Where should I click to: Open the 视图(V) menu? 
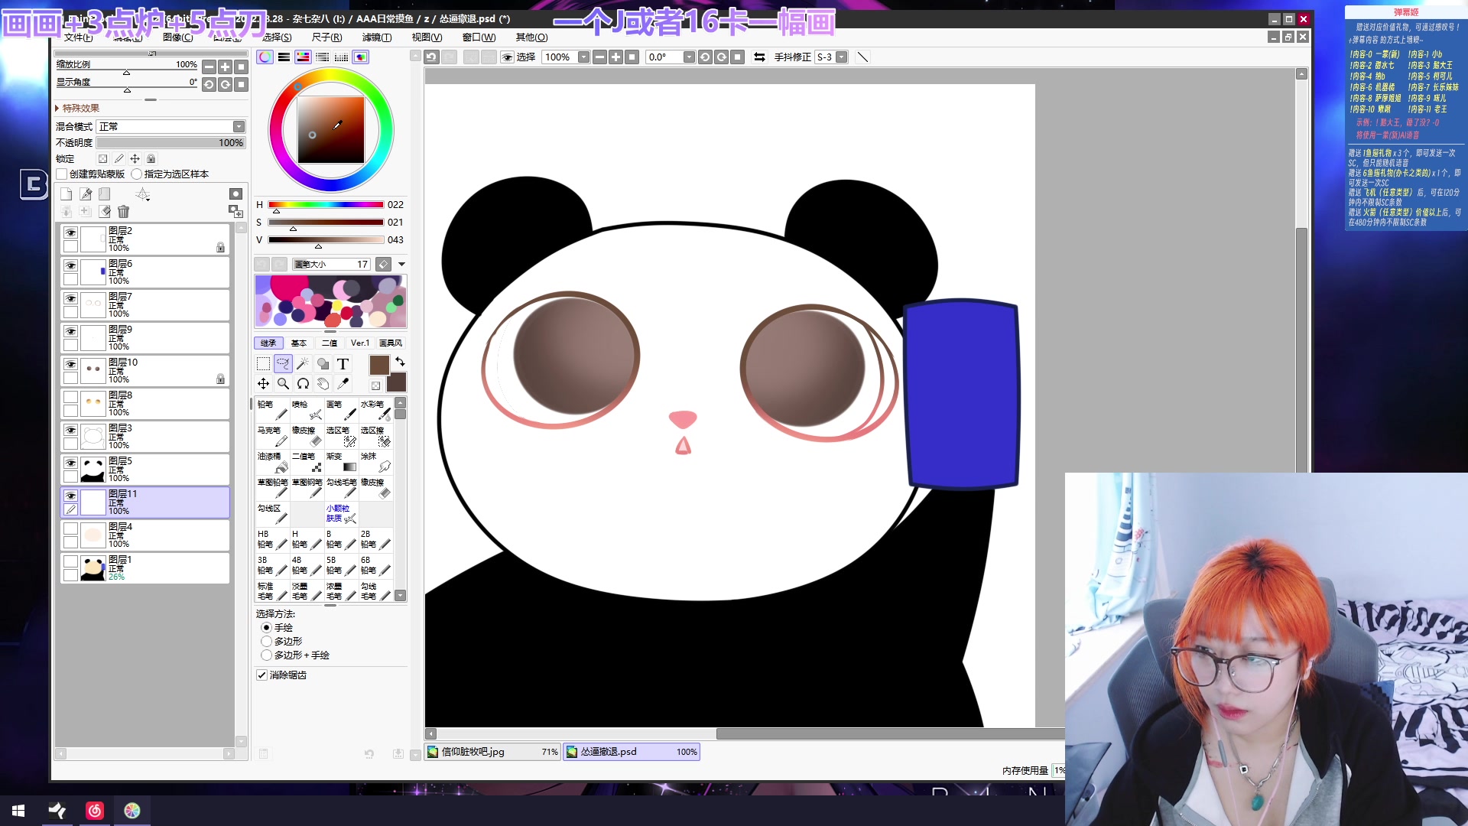coord(427,37)
